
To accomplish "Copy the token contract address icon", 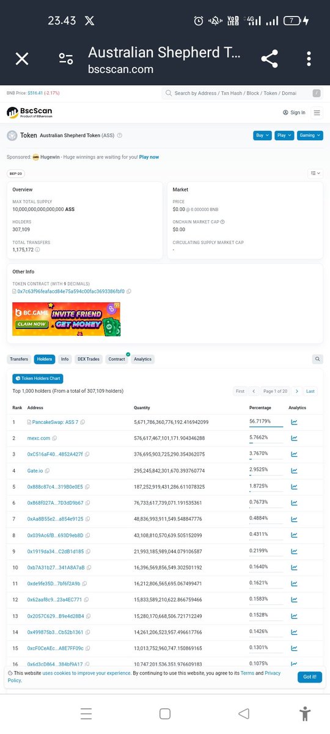I will [x=129, y=292].
